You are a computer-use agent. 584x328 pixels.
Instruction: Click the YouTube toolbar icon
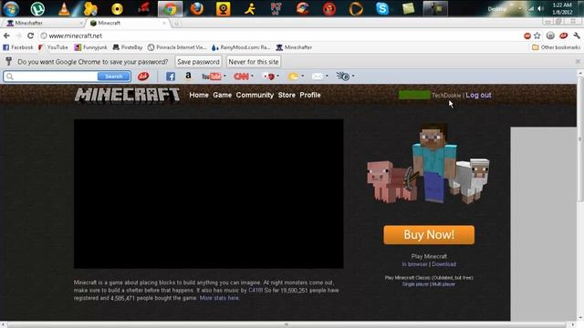click(211, 77)
